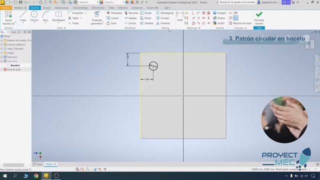The image size is (320, 180).
Task: Select the Círculo drawing tool
Action: [x=34, y=16]
